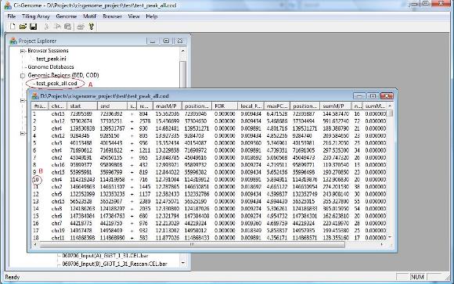Viewport: 454px width, 284px height.
Task: Open the Help menu
Action: [x=151, y=16]
